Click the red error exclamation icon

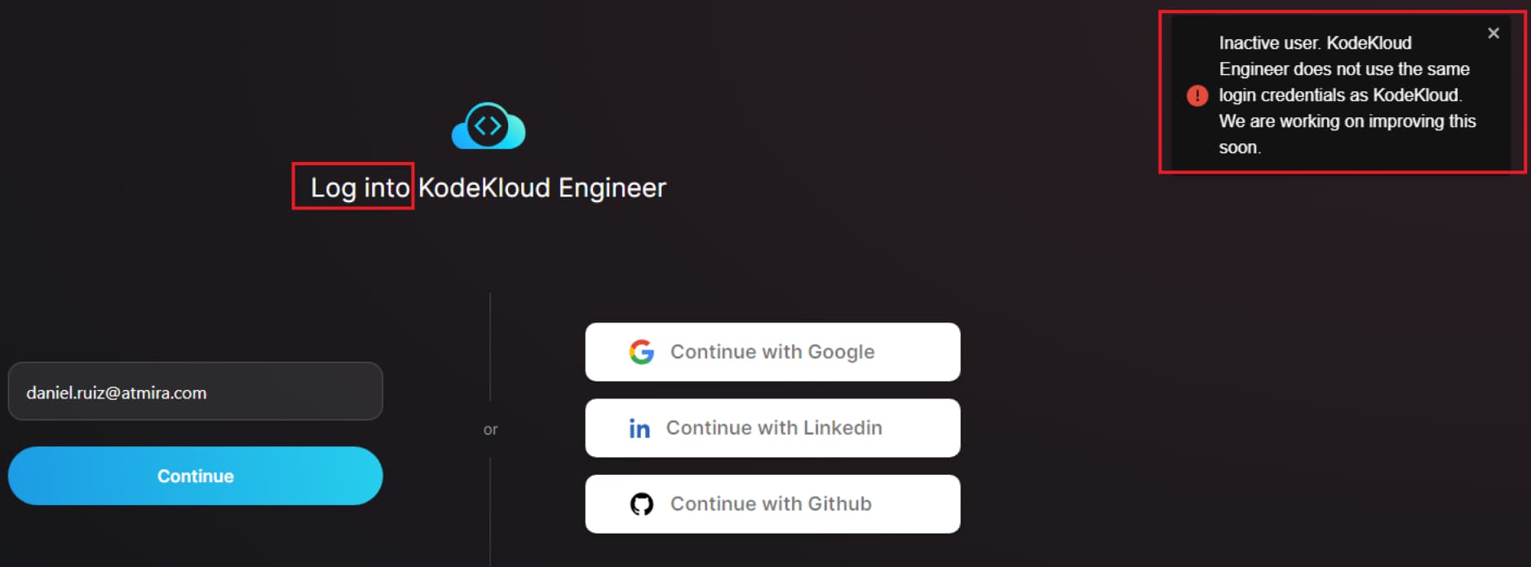point(1197,95)
